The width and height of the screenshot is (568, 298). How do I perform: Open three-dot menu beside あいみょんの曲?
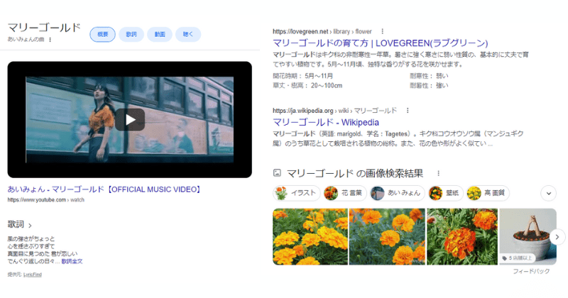click(x=50, y=39)
